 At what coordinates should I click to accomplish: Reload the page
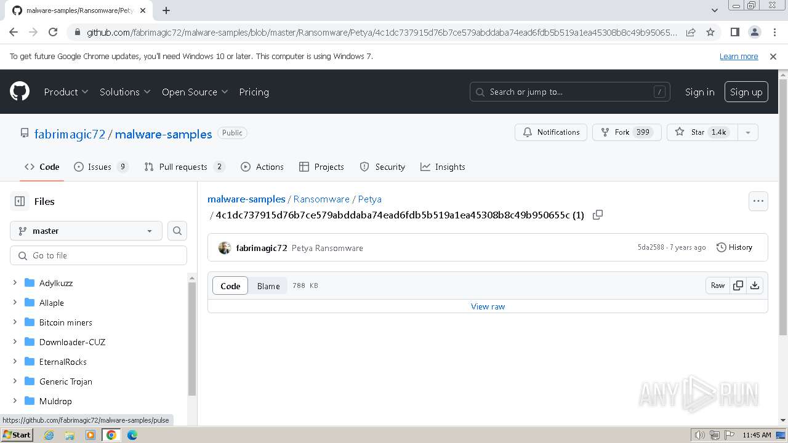(53, 32)
